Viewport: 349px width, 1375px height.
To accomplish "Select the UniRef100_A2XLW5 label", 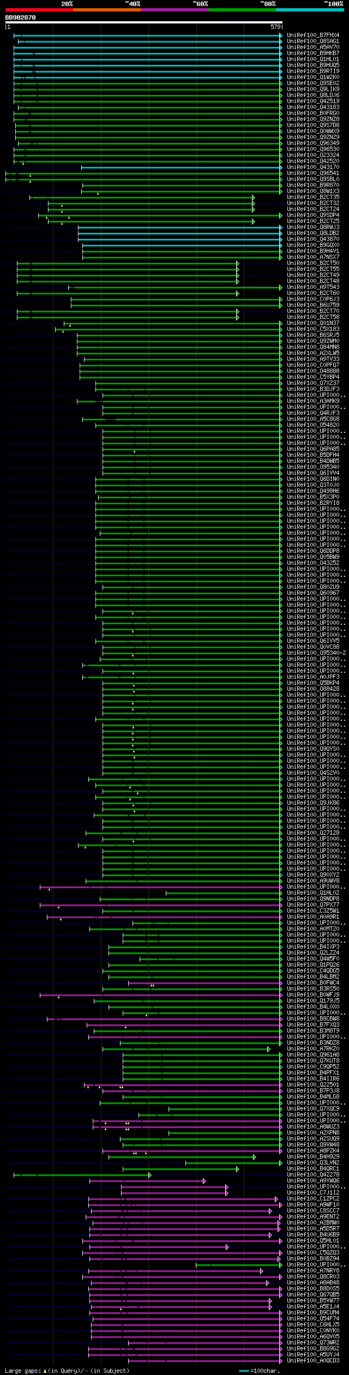I will pos(313,353).
